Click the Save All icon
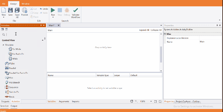This screenshot has width=223, height=112. (17, 10)
